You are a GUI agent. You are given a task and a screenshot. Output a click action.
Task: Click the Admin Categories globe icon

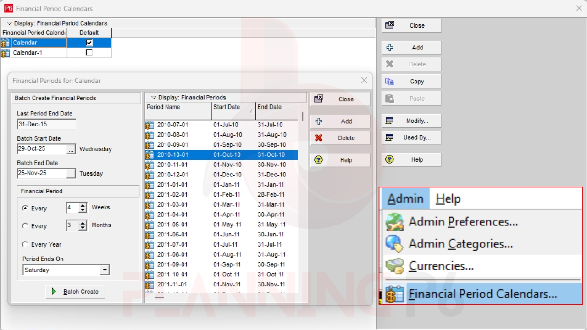394,244
